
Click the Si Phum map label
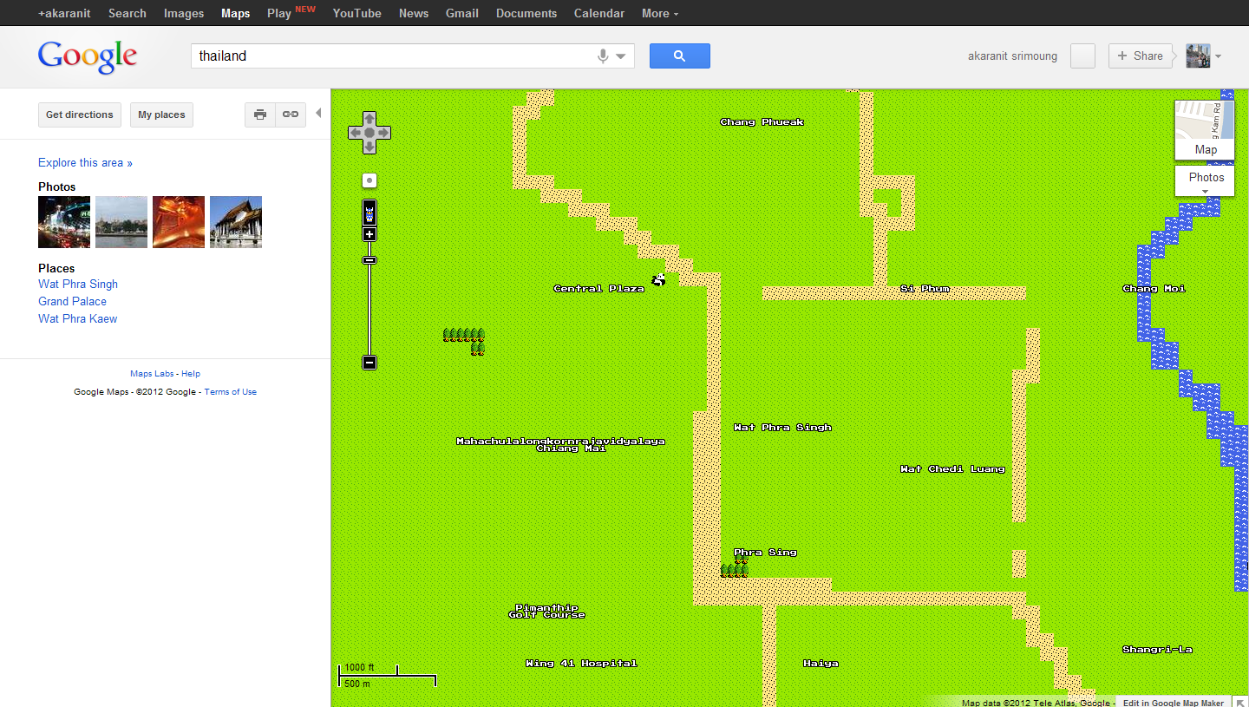tap(925, 289)
